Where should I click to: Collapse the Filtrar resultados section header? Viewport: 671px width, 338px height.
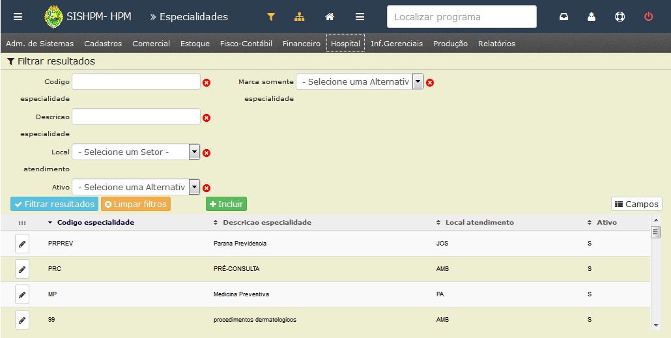51,61
